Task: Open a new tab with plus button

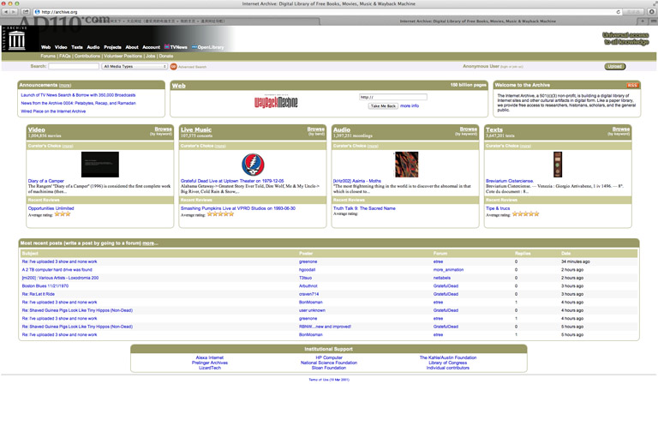Action: coord(643,21)
